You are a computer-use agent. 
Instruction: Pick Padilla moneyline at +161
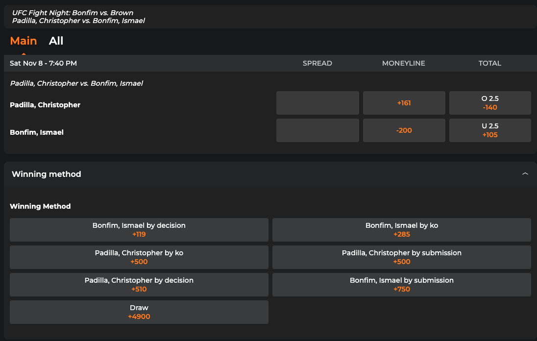coord(404,103)
